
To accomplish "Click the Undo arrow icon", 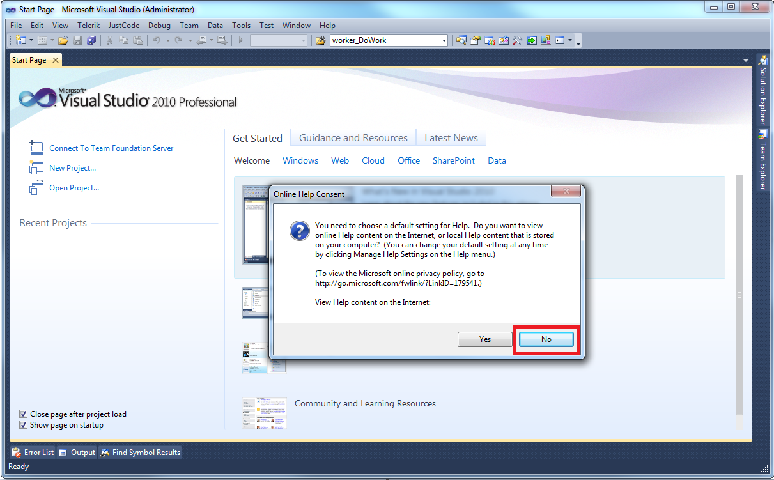I will click(157, 40).
